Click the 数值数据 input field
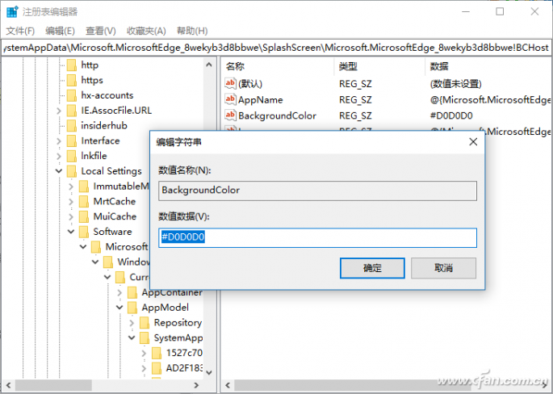Image resolution: width=553 pixels, height=394 pixels. pyautogui.click(x=317, y=237)
